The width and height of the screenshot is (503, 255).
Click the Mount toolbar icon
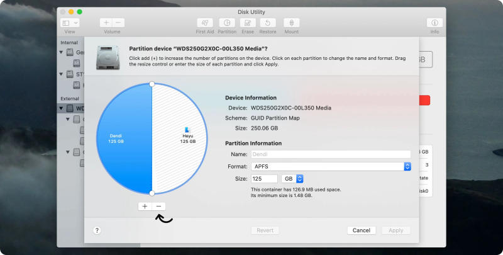click(291, 23)
